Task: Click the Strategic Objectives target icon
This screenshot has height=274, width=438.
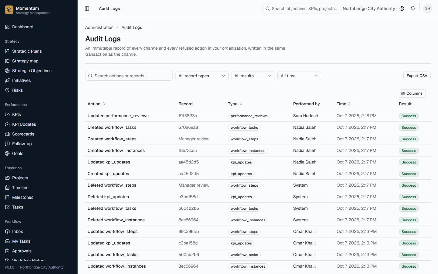Action: click(7, 71)
